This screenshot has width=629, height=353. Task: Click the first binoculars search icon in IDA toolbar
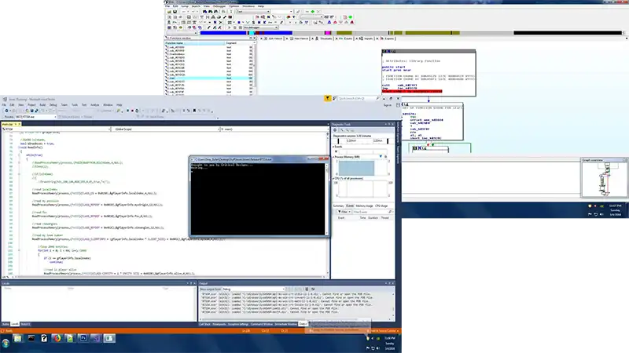click(205, 12)
